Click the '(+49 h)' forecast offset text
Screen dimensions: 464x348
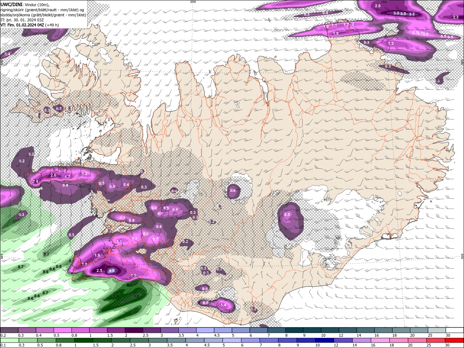pos(52,25)
